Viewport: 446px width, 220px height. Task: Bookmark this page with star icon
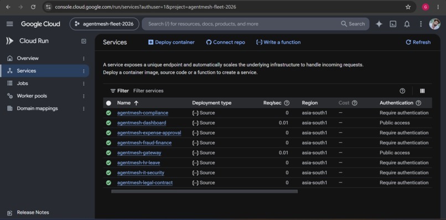[x=408, y=7]
